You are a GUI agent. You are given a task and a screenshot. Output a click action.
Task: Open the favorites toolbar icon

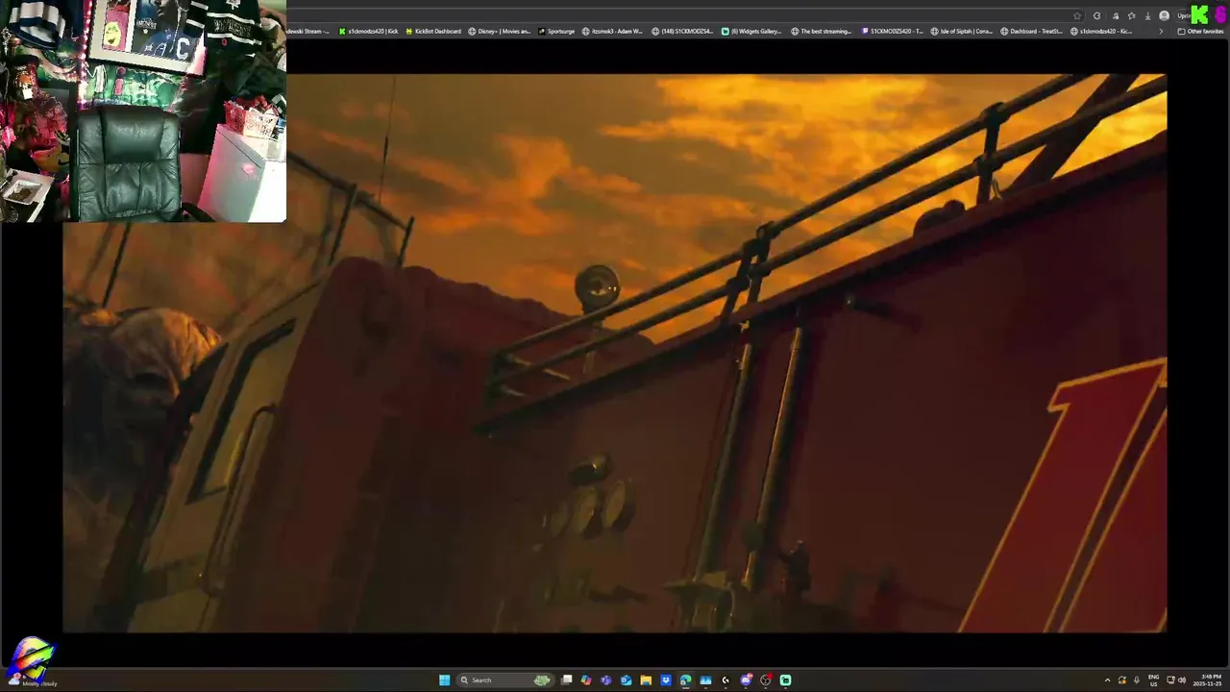pyautogui.click(x=1131, y=15)
